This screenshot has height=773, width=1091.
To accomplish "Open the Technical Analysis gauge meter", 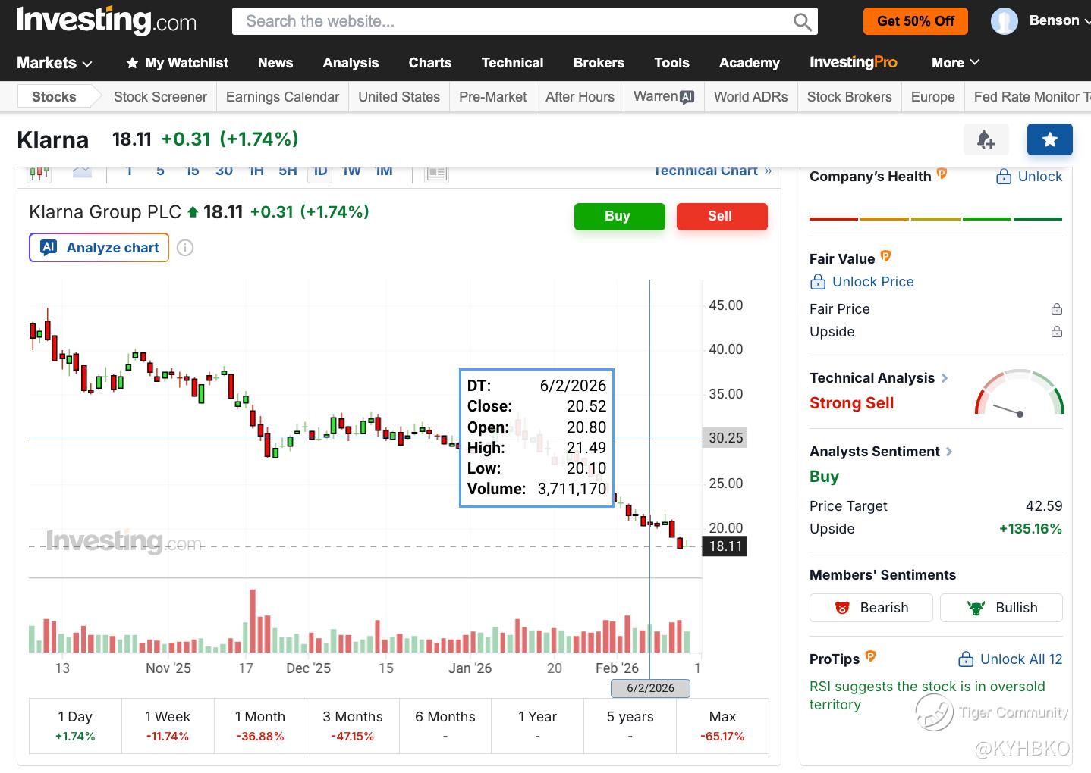I will pos(1019,393).
